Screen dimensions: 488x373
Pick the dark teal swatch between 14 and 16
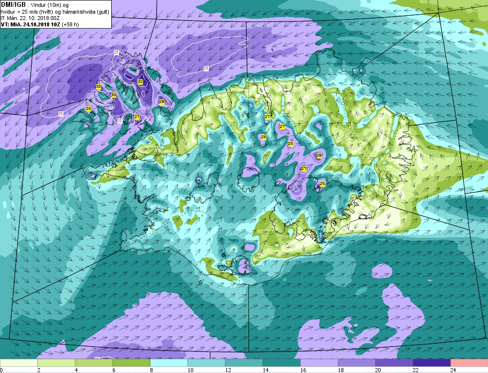pyautogui.click(x=282, y=363)
